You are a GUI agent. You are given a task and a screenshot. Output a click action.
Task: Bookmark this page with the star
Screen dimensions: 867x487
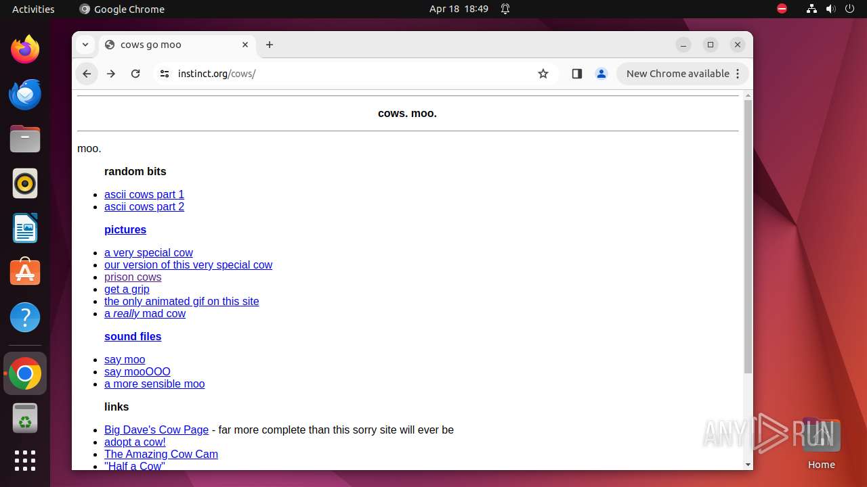click(543, 74)
